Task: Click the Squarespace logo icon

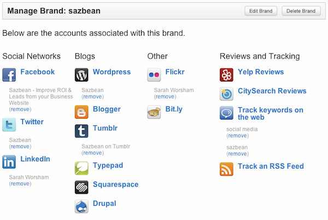Action: 81,187
